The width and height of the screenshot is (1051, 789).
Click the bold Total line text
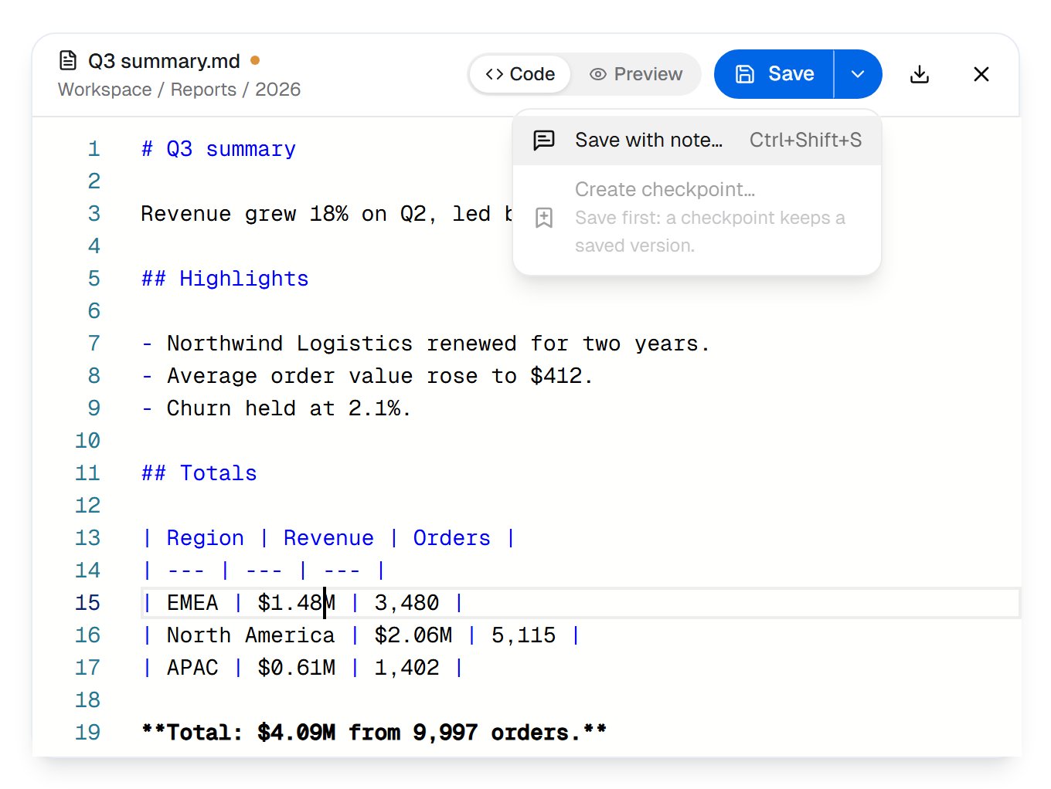point(374,733)
